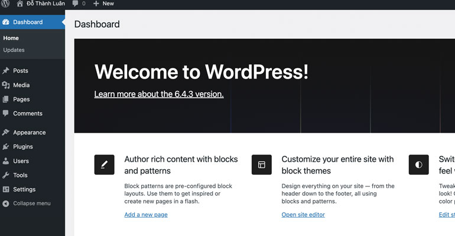Click the plus icon next to New
Image resolution: width=455 pixels, height=236 pixels.
96,4
